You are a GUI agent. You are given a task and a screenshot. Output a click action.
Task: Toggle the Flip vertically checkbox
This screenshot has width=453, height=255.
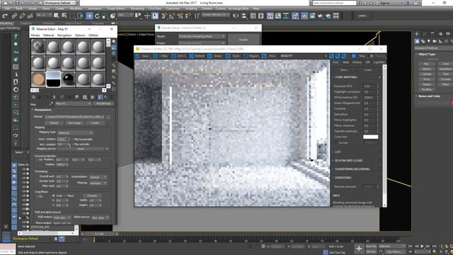coord(71,144)
